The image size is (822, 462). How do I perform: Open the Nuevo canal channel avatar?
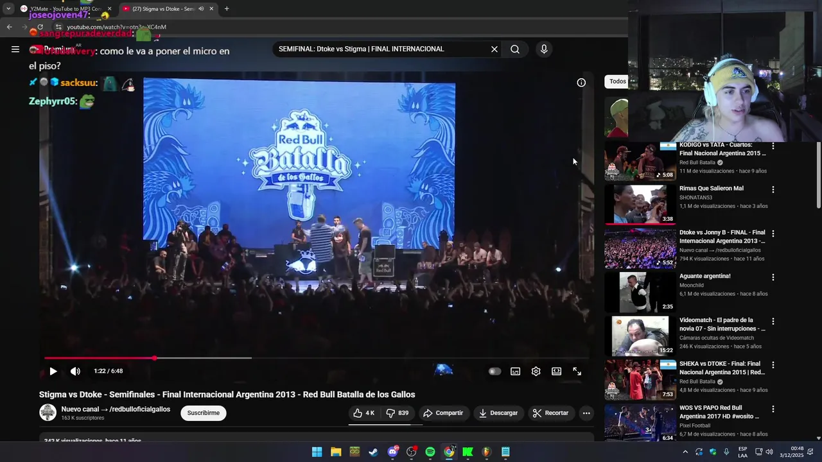(48, 413)
